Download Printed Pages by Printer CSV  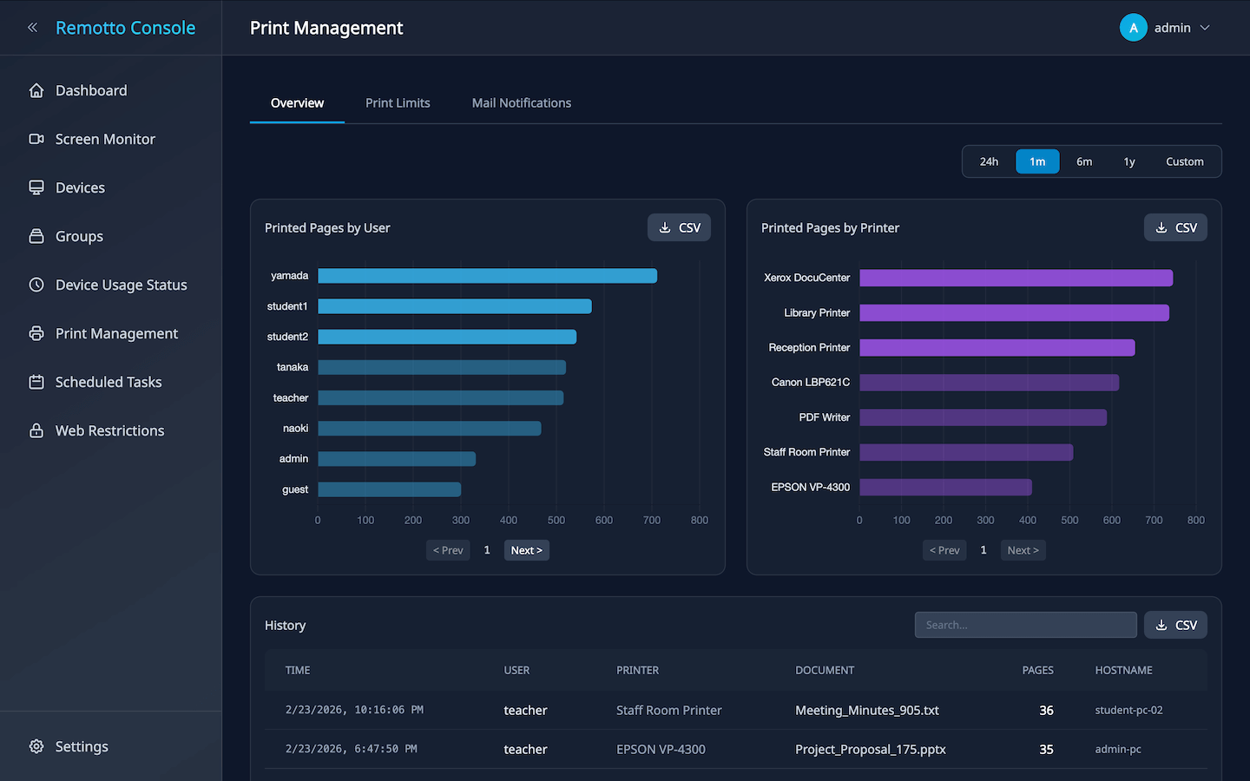(x=1175, y=227)
